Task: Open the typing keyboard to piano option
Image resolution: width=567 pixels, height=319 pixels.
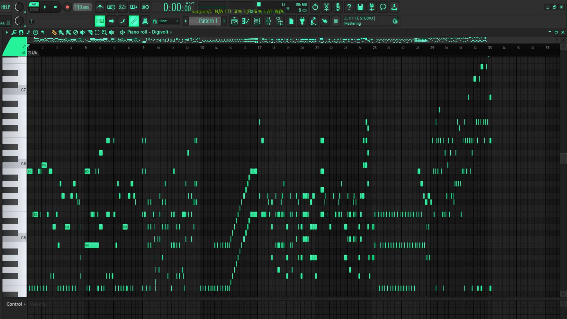Action: pyautogui.click(x=100, y=21)
